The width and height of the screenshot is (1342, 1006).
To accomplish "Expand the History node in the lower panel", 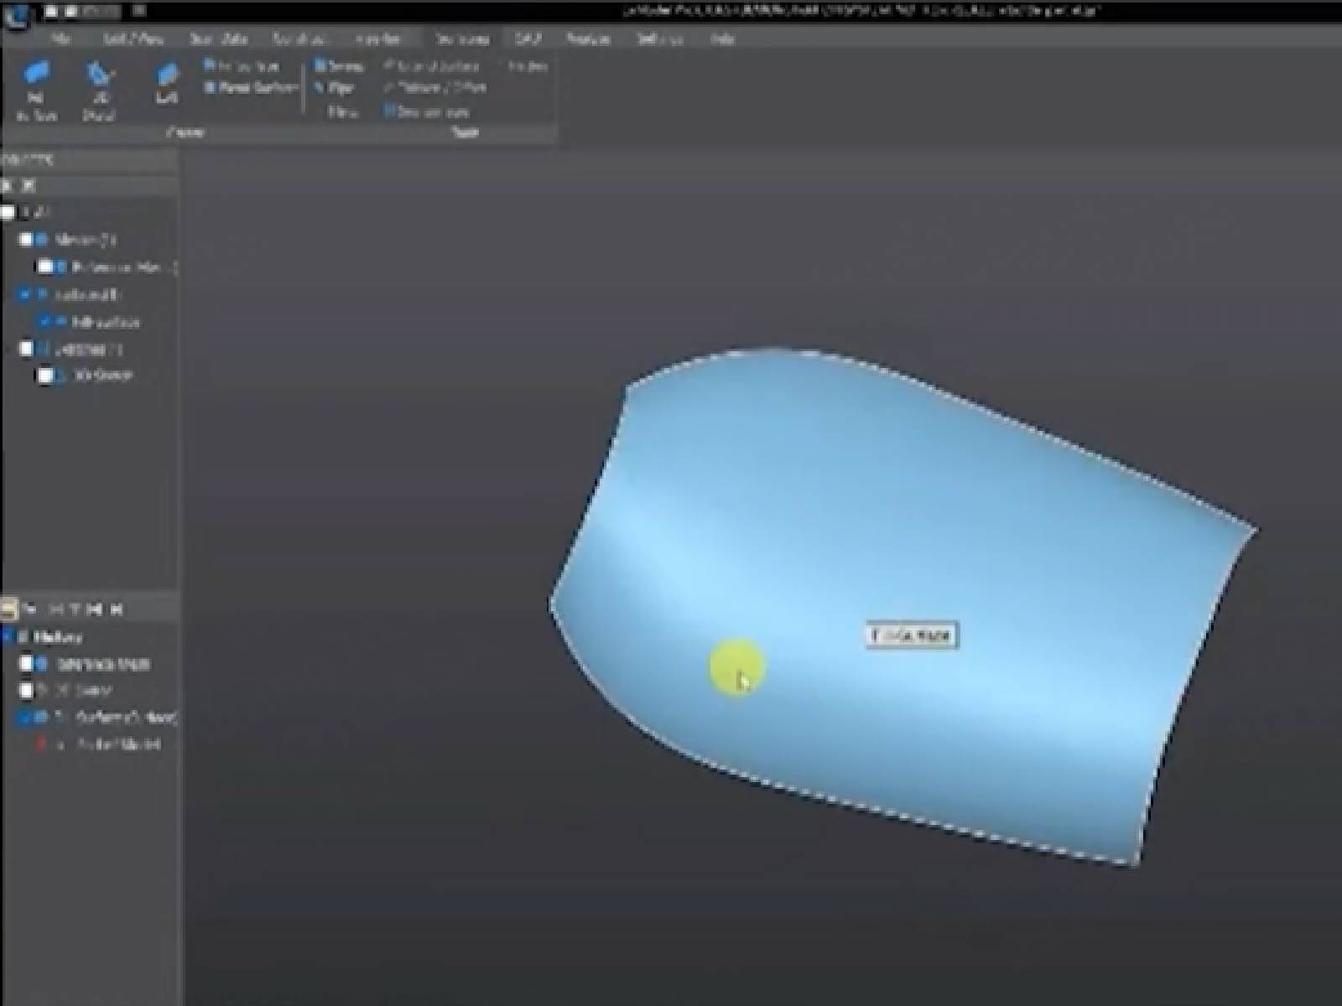I will (5, 637).
